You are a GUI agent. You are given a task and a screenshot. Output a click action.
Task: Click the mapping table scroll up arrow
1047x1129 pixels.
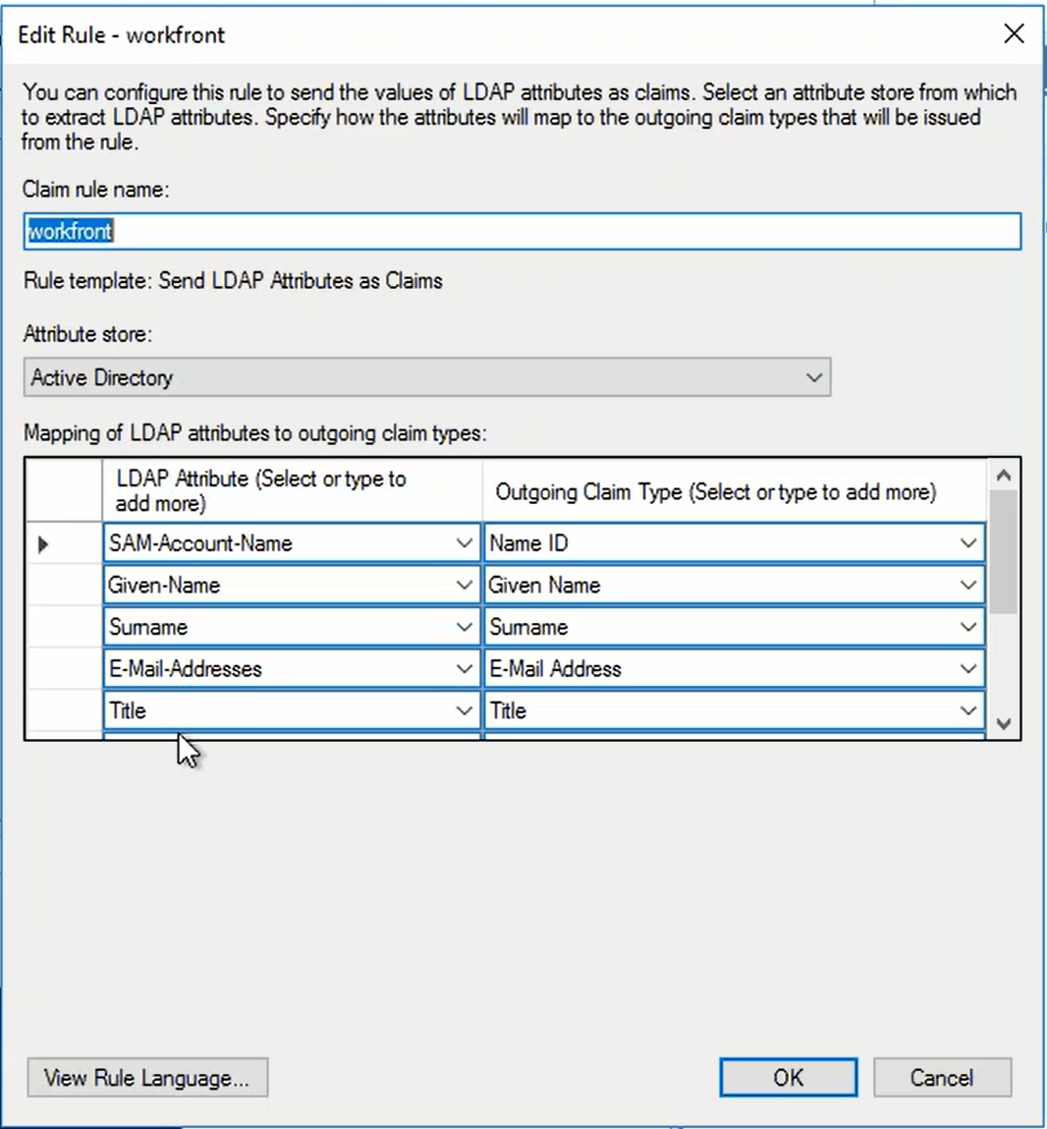pos(1003,476)
